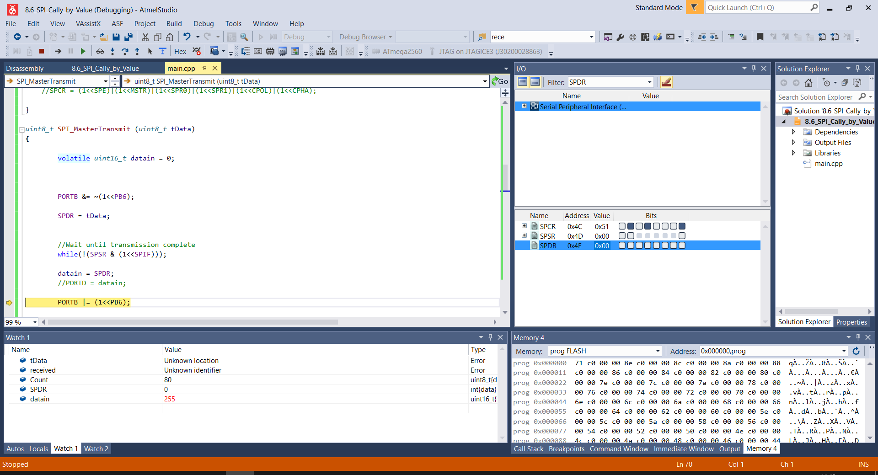The width and height of the screenshot is (878, 475).
Task: Toggle the second-from-left bit box of SPCR
Action: pos(631,226)
